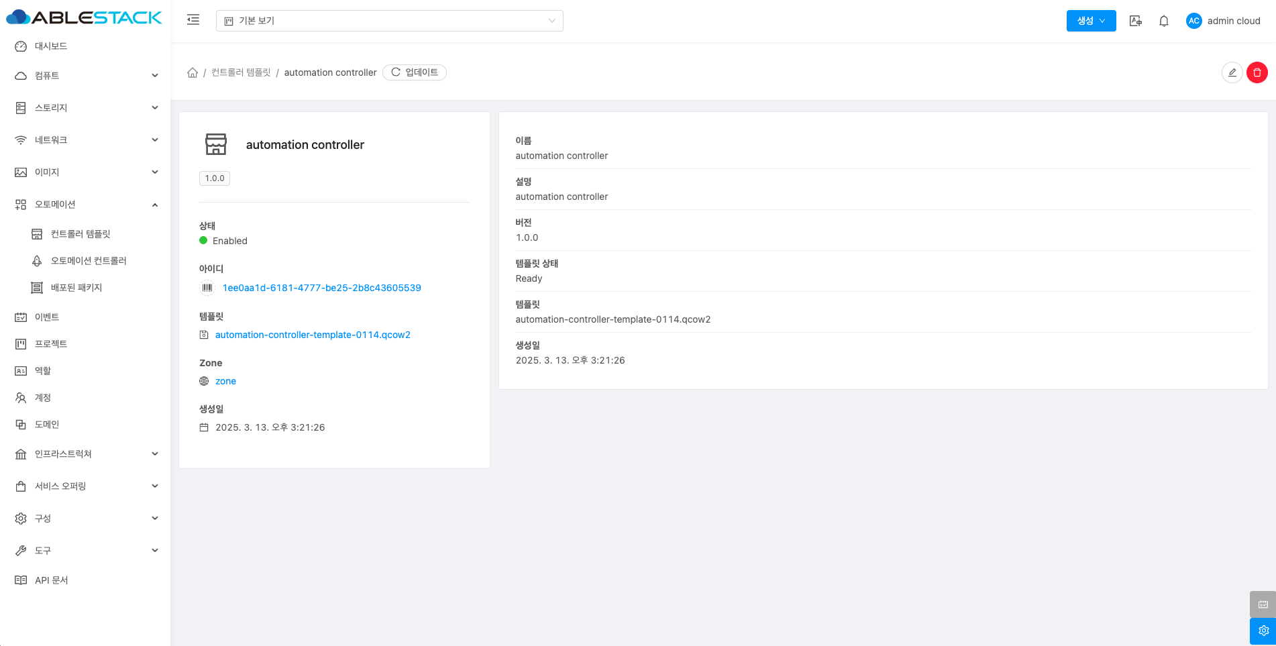Image resolution: width=1276 pixels, height=646 pixels.
Task: Click the 네트워크 wifi icon
Action: 21,140
